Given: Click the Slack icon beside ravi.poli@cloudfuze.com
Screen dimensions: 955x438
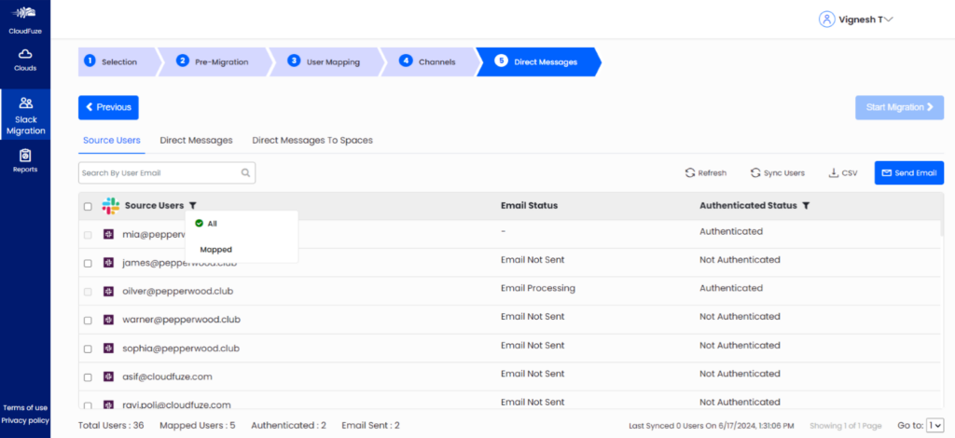Looking at the screenshot, I should (108, 404).
